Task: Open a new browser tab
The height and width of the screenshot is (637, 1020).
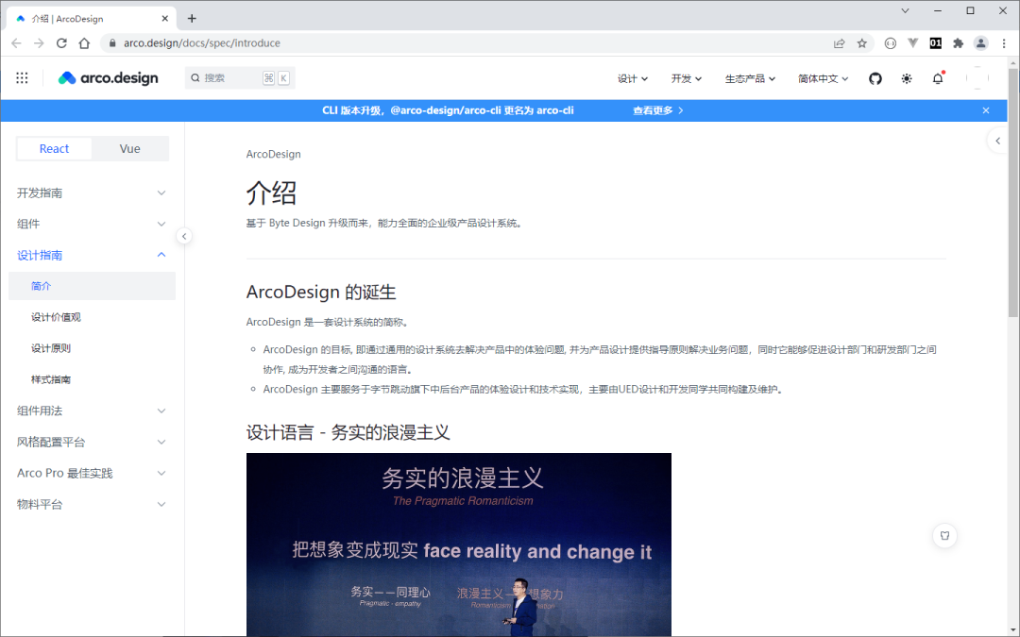Action: (191, 18)
